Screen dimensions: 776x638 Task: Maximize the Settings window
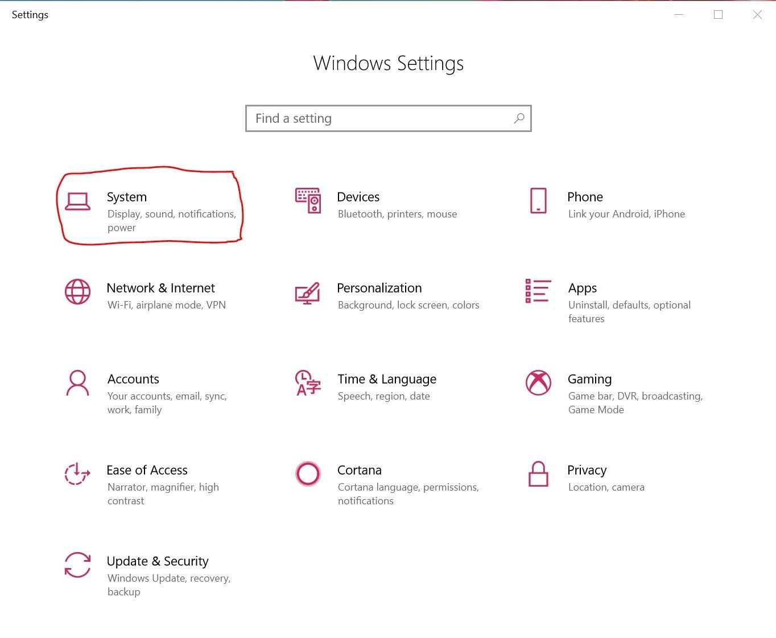pos(718,15)
